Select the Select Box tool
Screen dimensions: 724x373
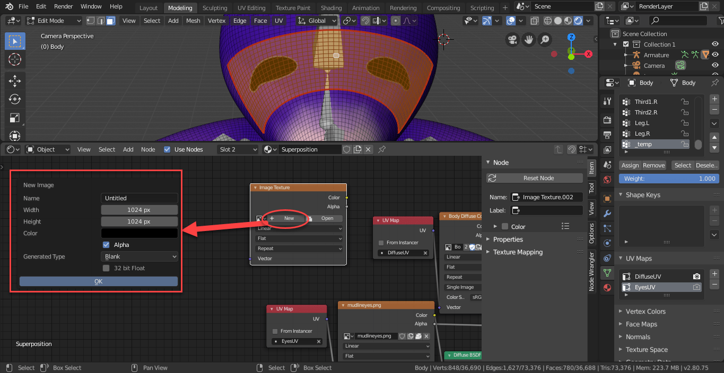pos(15,41)
